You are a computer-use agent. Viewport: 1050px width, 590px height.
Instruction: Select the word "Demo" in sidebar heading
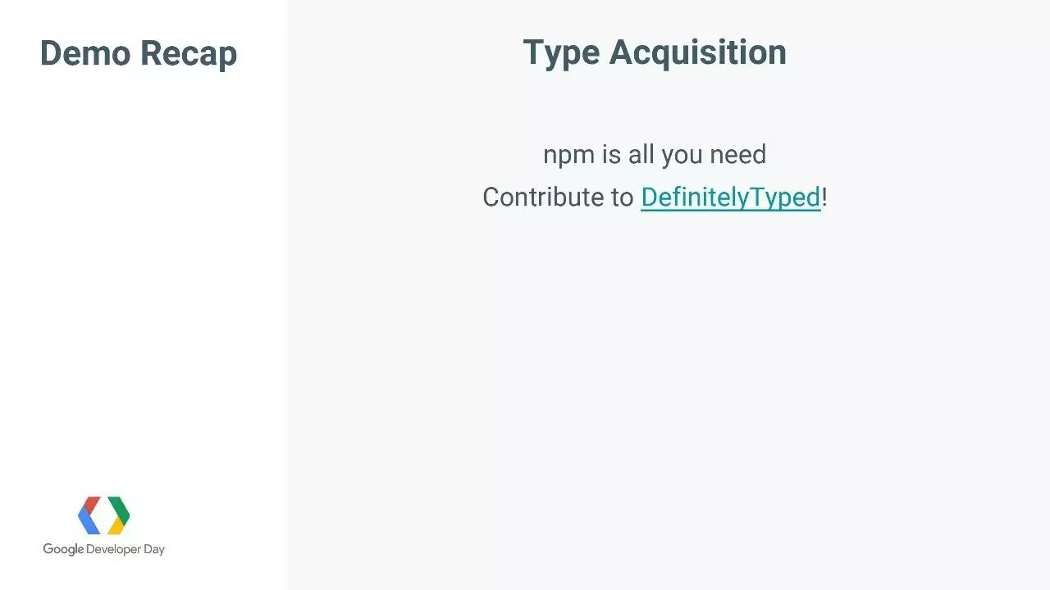85,53
